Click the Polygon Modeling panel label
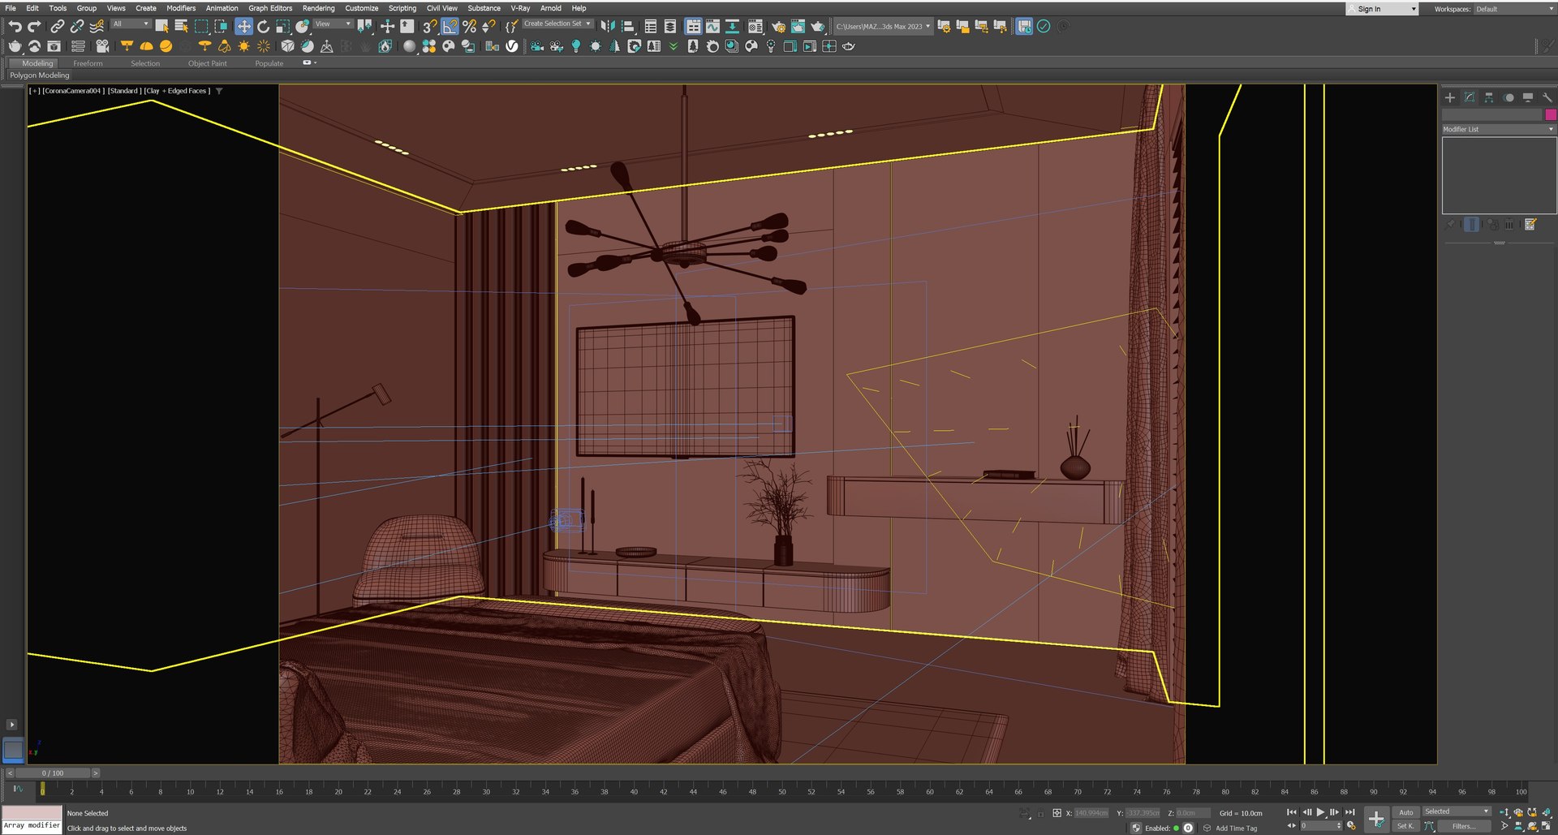Image resolution: width=1558 pixels, height=835 pixels. (40, 75)
